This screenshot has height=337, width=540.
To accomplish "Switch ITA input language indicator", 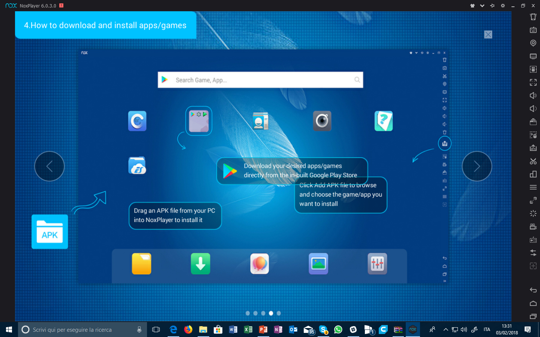I will coord(487,330).
